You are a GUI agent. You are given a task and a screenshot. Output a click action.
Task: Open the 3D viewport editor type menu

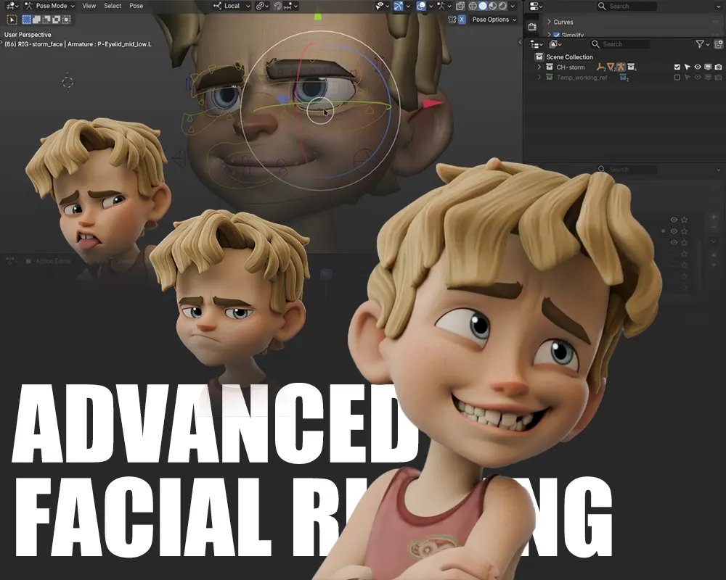(12, 6)
